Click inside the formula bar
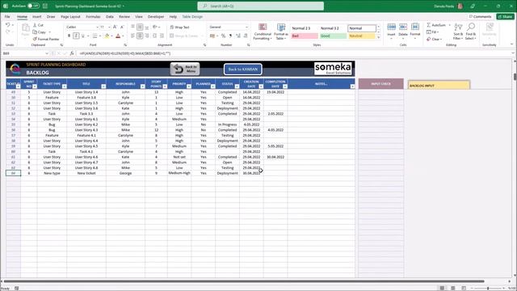The width and height of the screenshot is (517, 291). point(293,53)
